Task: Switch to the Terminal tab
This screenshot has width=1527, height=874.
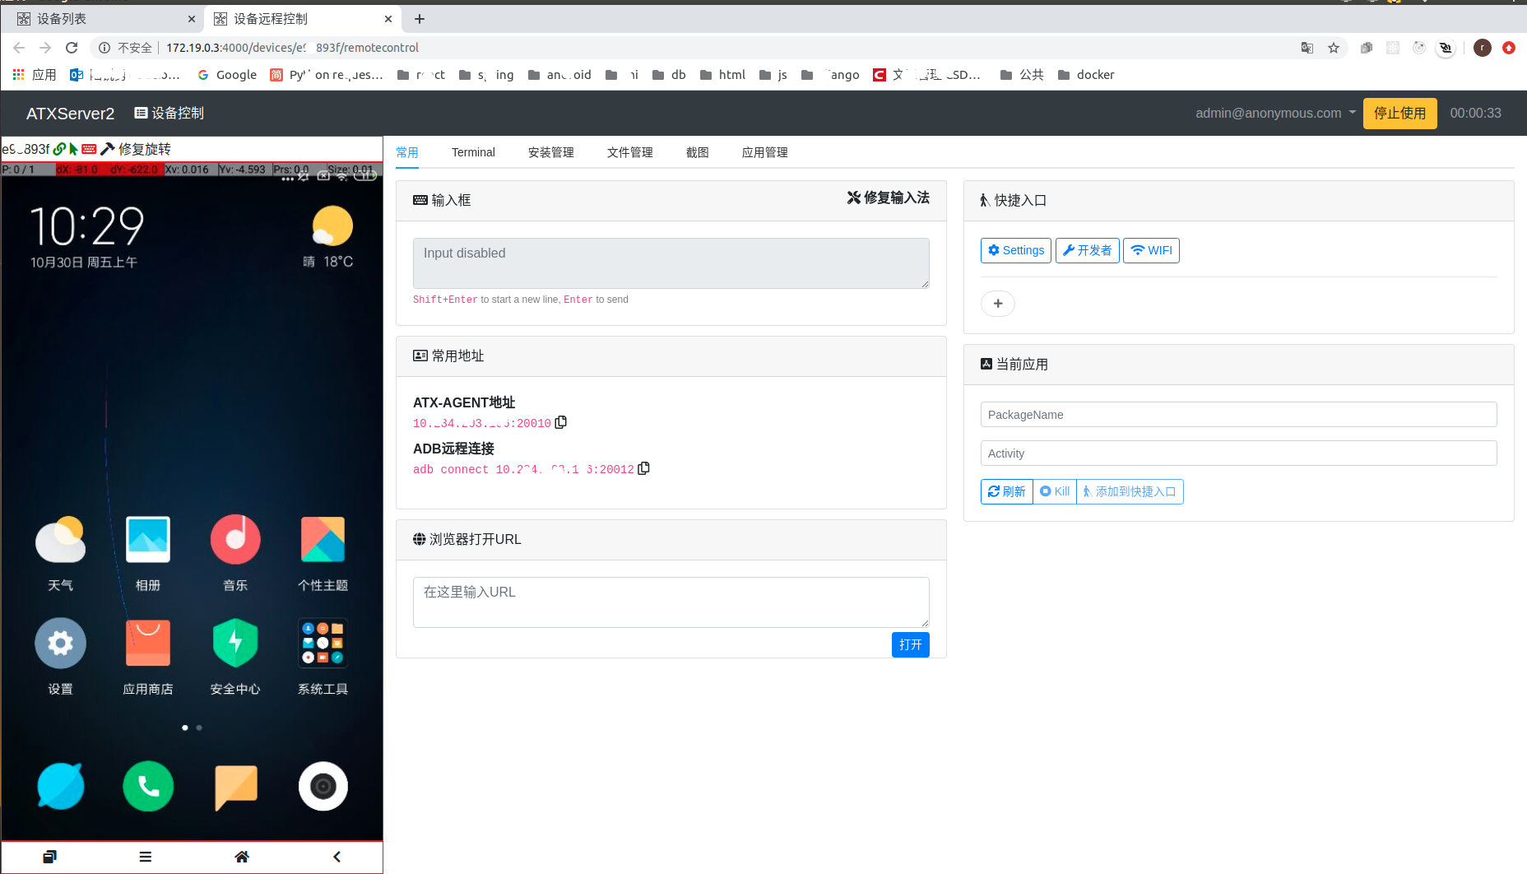Action: point(473,152)
